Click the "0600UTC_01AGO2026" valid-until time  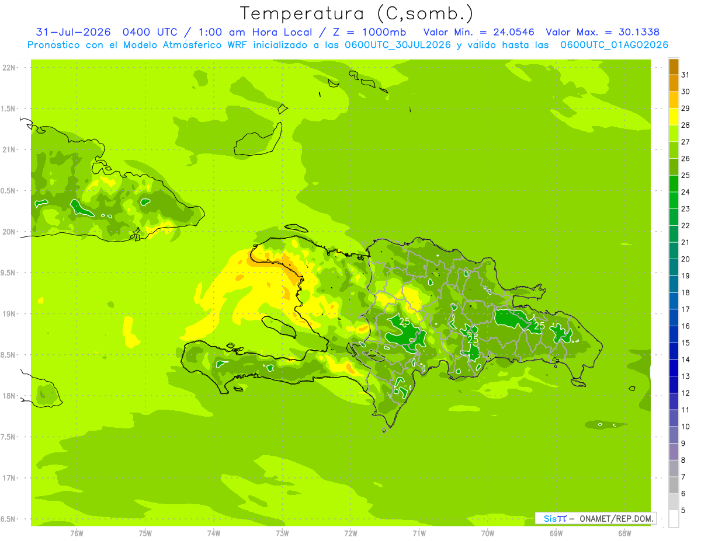[615, 45]
